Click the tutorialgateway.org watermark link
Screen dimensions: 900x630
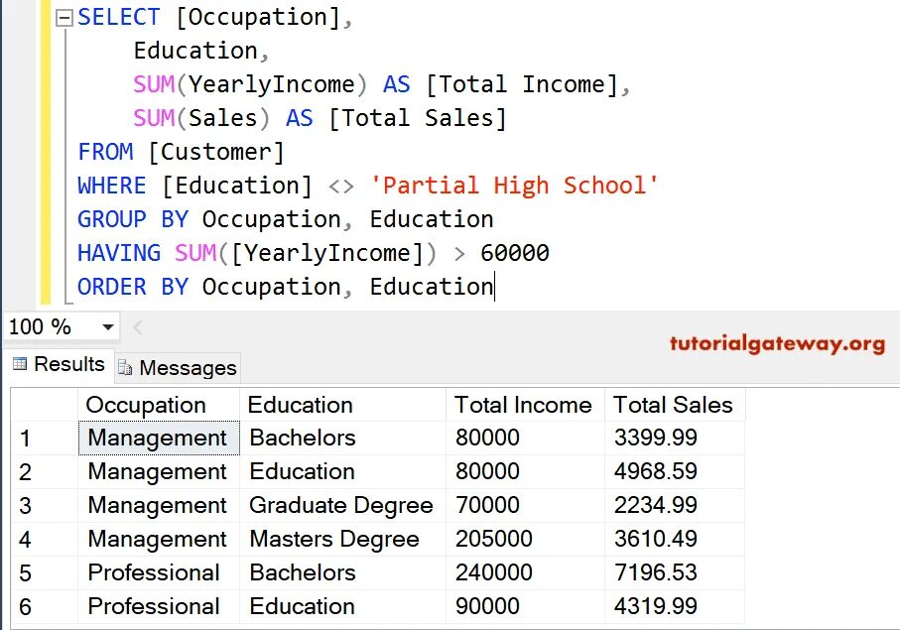[777, 343]
